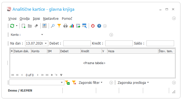181x99 pixels.
Task: Click the navigator go-to-bookmark icon
Action: 56,75
